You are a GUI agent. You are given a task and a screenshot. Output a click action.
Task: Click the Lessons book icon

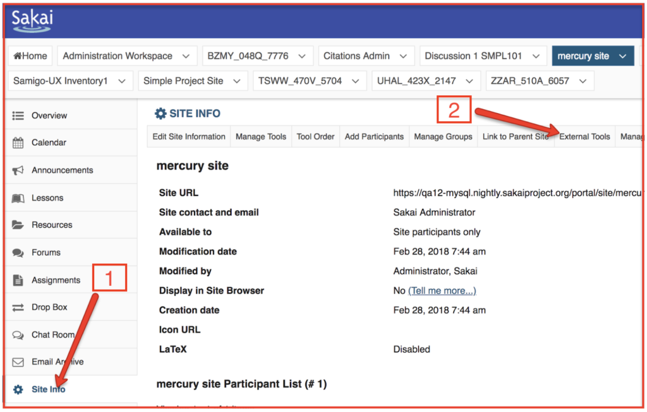click(18, 198)
